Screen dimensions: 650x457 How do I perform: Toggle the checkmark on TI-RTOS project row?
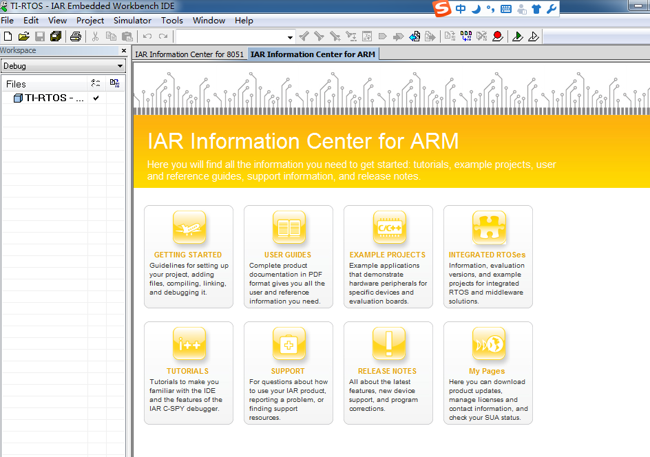[96, 98]
